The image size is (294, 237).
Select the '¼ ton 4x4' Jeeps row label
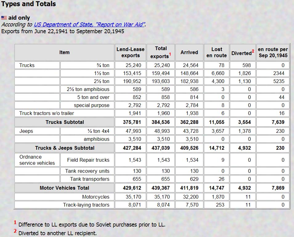[x=98, y=131]
